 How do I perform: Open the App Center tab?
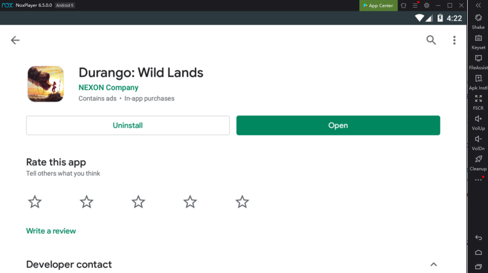[378, 5]
